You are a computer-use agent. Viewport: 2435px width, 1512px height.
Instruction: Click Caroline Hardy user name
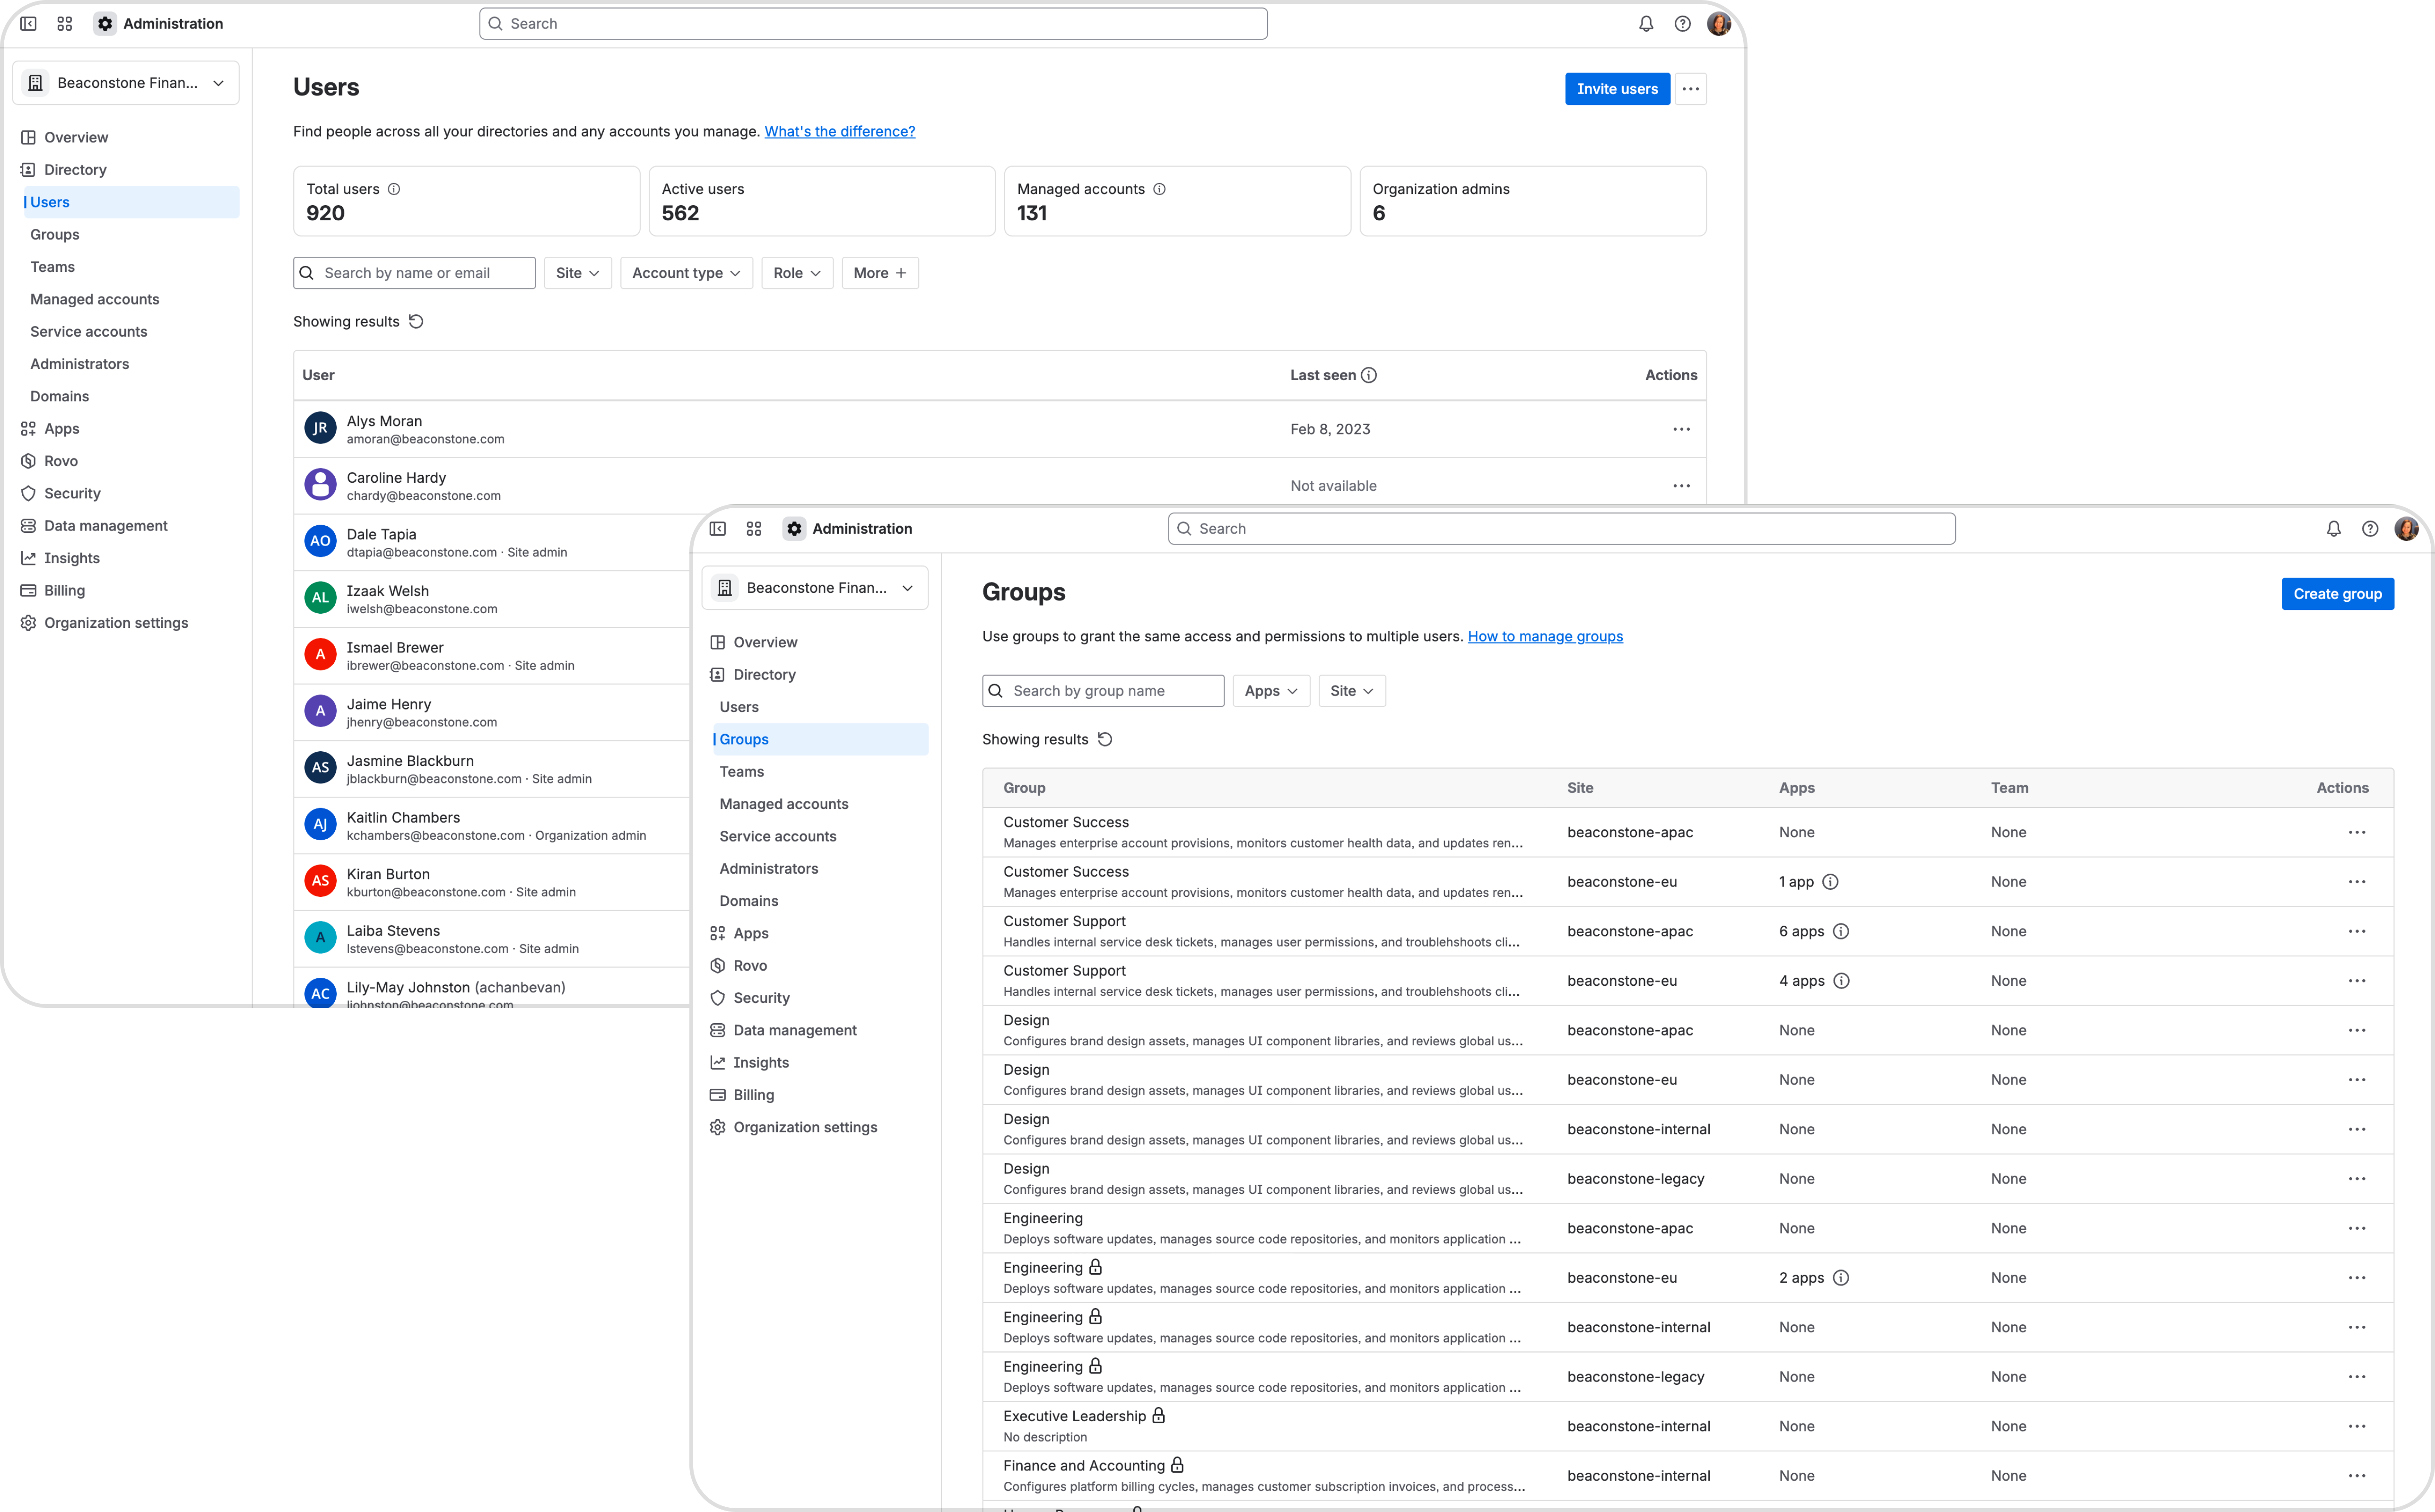(396, 478)
